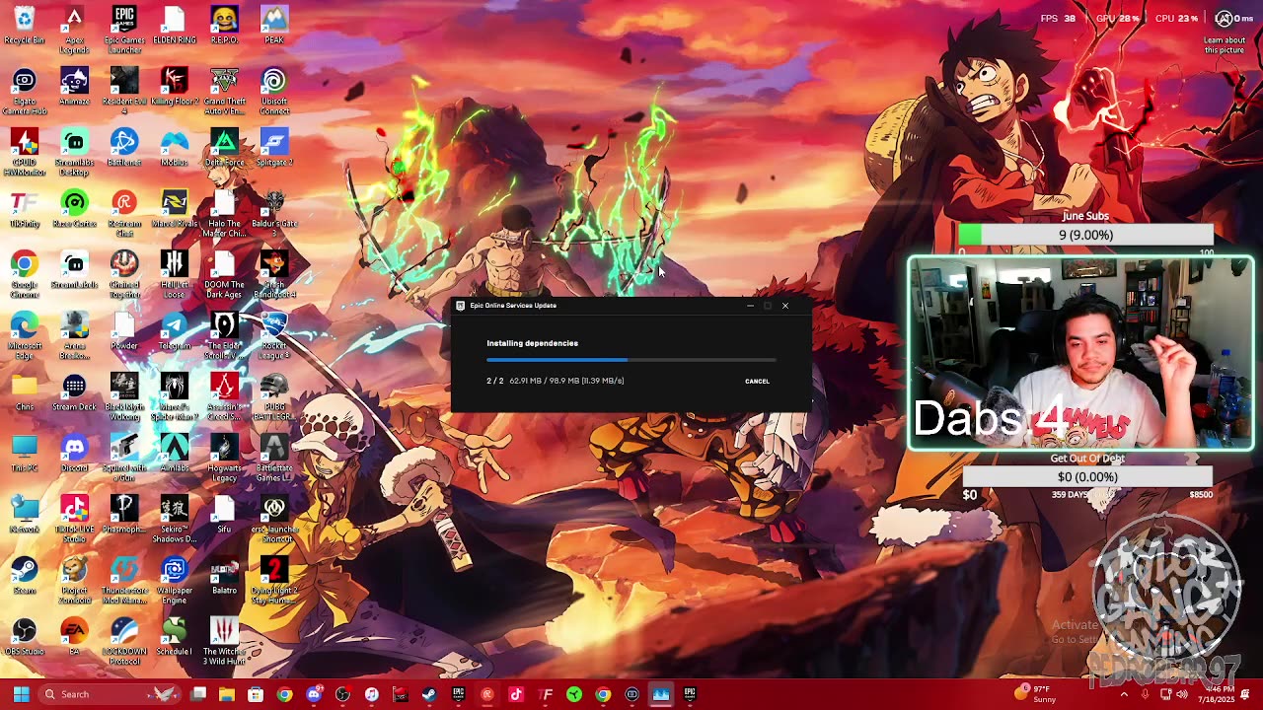Image resolution: width=1263 pixels, height=710 pixels.
Task: Open Crash Bandicoot 4 shortcut
Action: tap(274, 275)
